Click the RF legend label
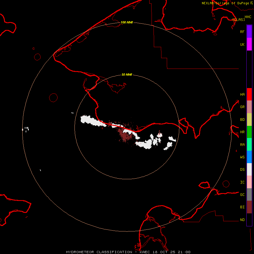 pyautogui.click(x=242, y=32)
